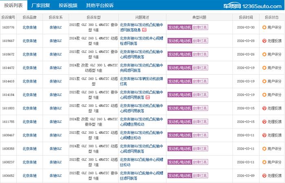Open 奔驰GLC series link in row 1614472
285x183 pixels.
click(56, 68)
